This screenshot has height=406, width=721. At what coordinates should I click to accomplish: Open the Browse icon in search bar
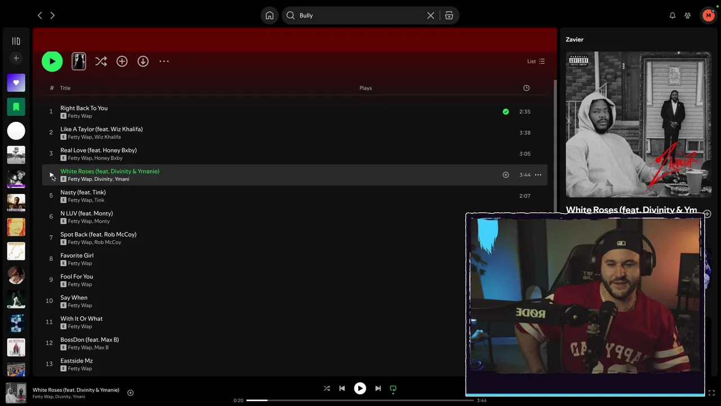click(449, 15)
